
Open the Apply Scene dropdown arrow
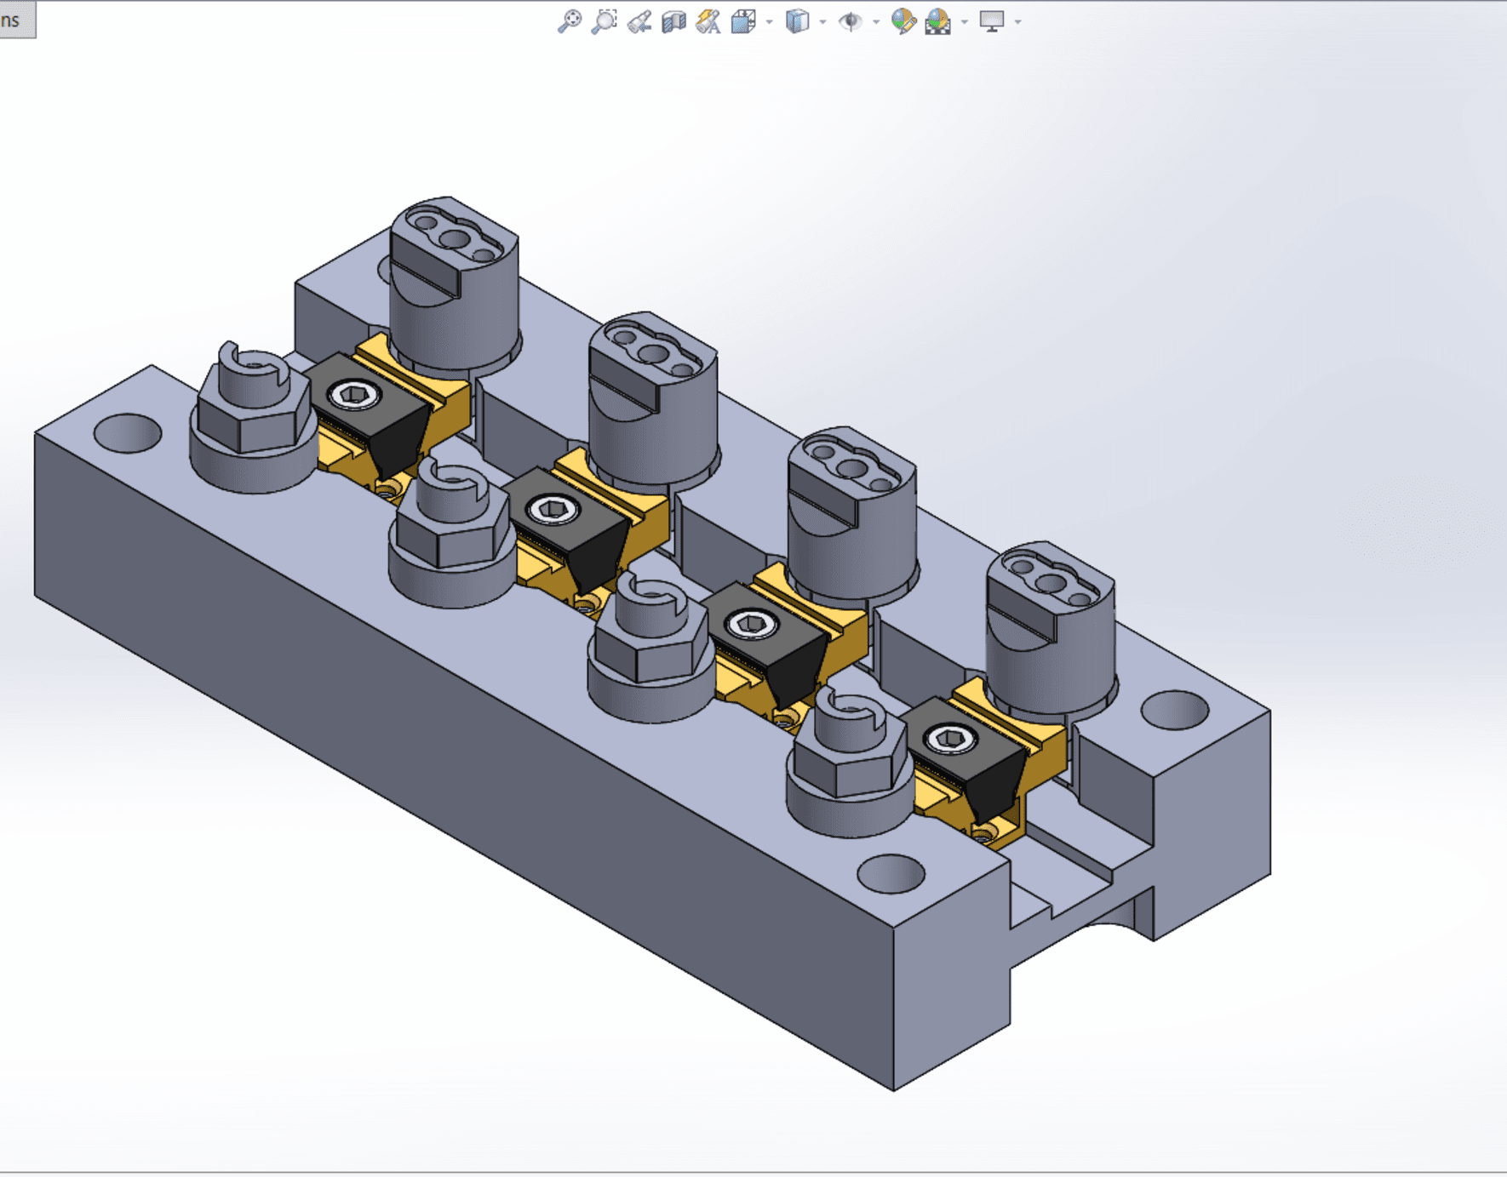coord(965,22)
